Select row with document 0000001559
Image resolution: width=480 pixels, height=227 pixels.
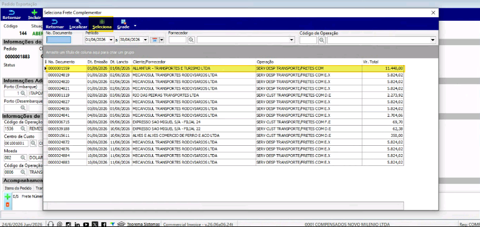225,68
